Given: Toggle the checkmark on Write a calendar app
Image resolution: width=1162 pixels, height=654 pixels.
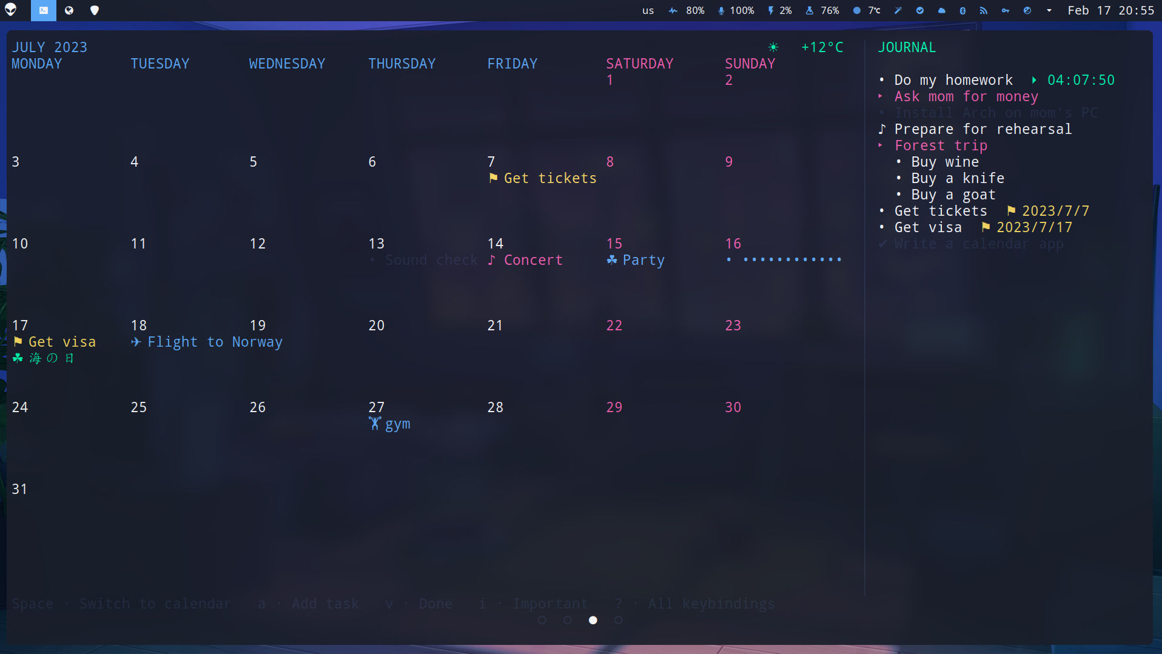Looking at the screenshot, I should (883, 244).
